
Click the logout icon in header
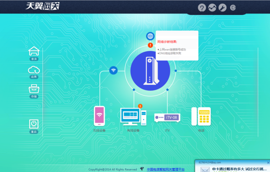coord(233,7)
